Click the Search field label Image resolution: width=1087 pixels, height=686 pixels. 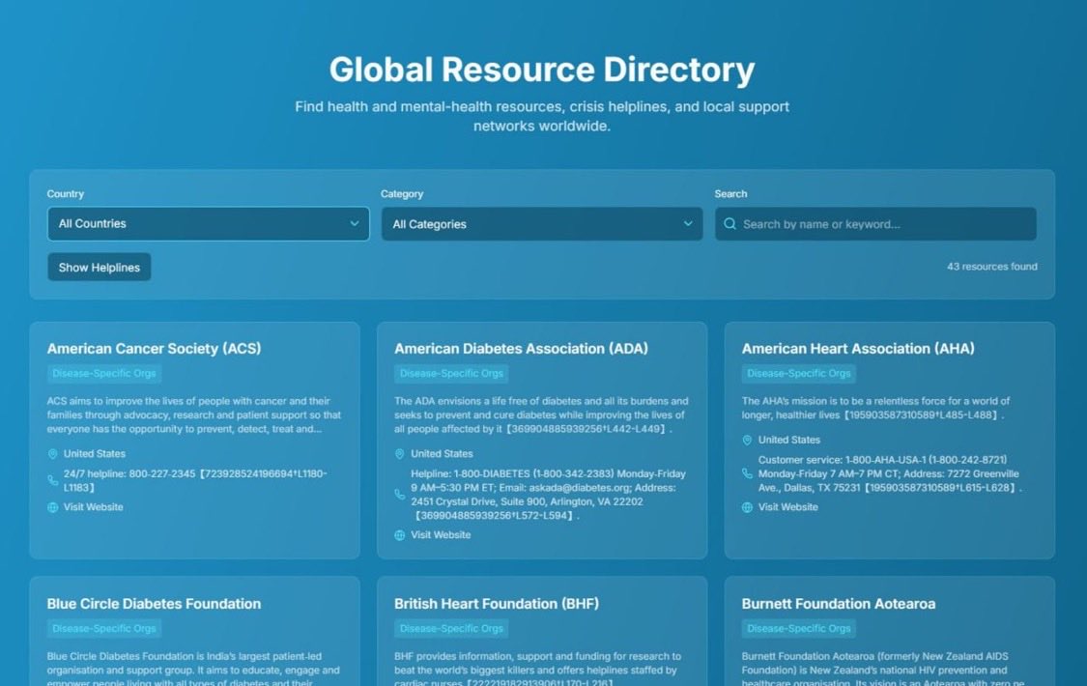(730, 194)
